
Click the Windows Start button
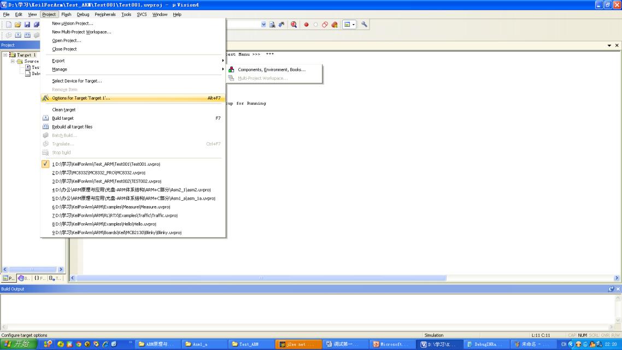click(x=19, y=344)
